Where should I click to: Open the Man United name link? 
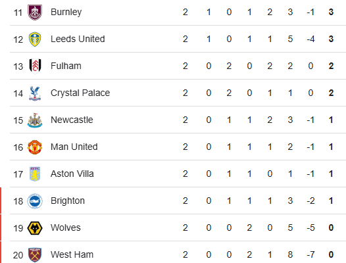coord(74,147)
